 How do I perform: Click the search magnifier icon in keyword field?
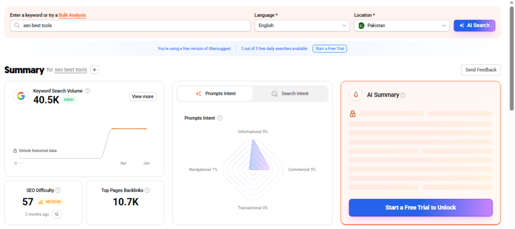tap(17, 26)
